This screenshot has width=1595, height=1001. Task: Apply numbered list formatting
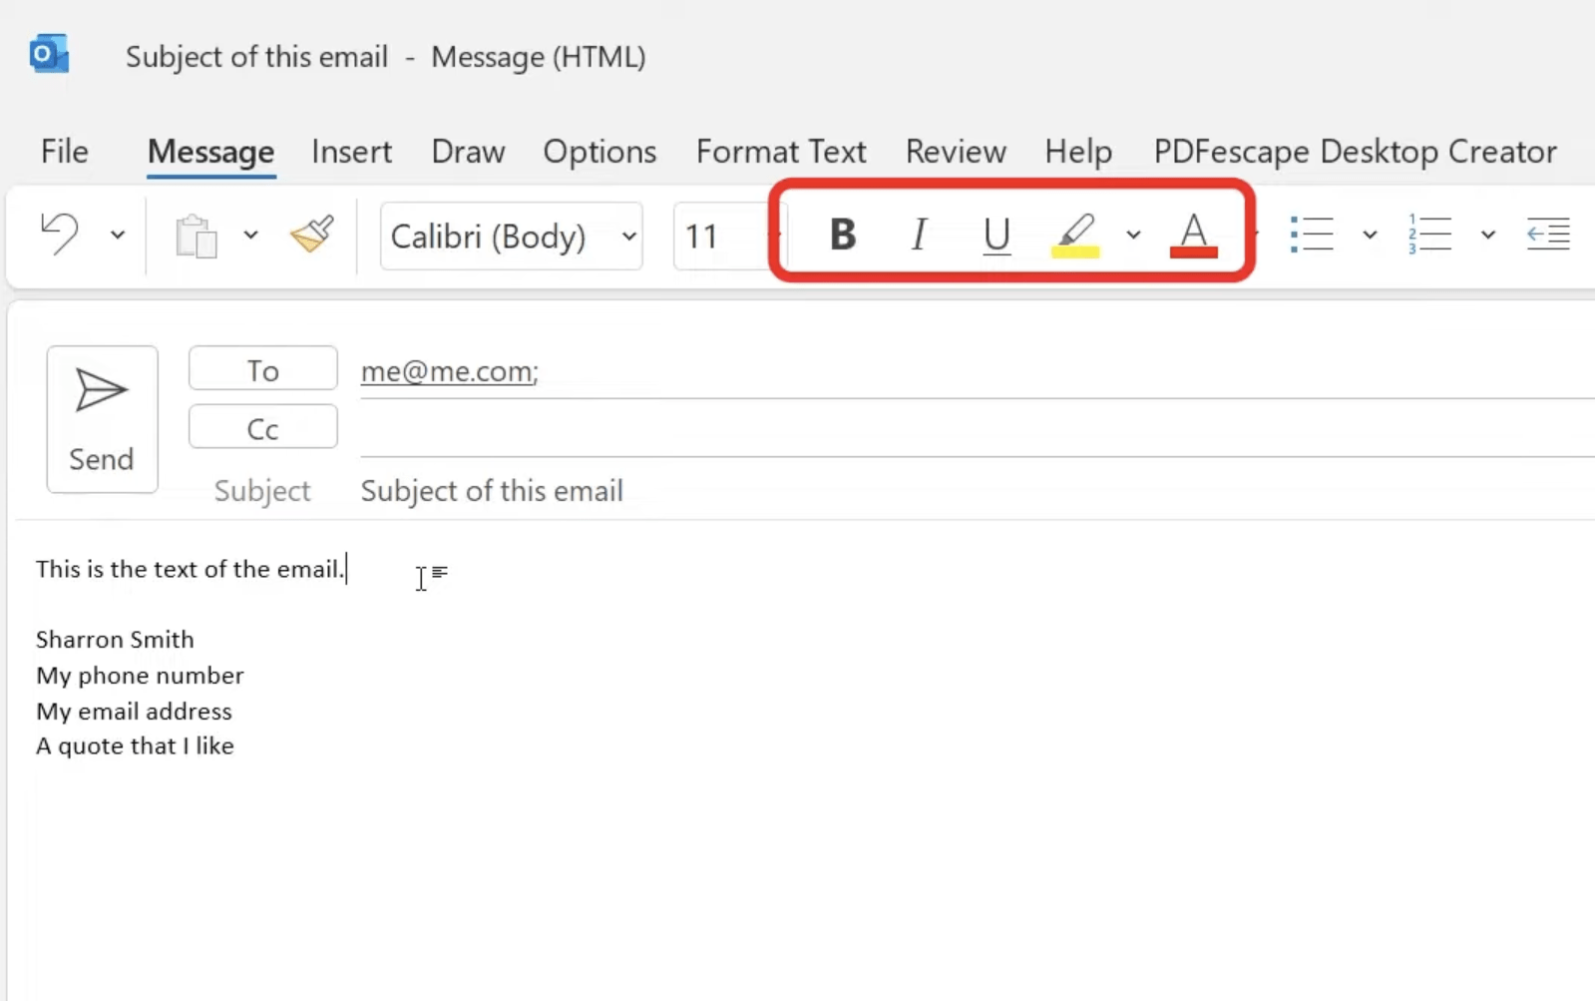(x=1429, y=235)
